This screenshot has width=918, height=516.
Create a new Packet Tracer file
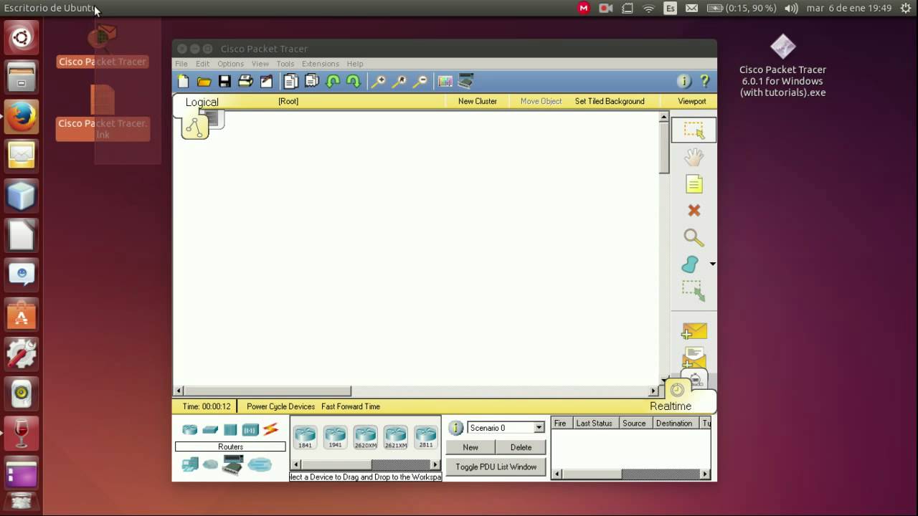point(184,82)
